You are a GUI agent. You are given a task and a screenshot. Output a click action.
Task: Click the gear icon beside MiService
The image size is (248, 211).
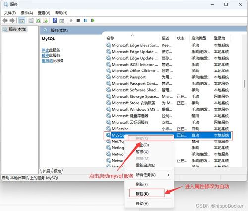(109, 129)
